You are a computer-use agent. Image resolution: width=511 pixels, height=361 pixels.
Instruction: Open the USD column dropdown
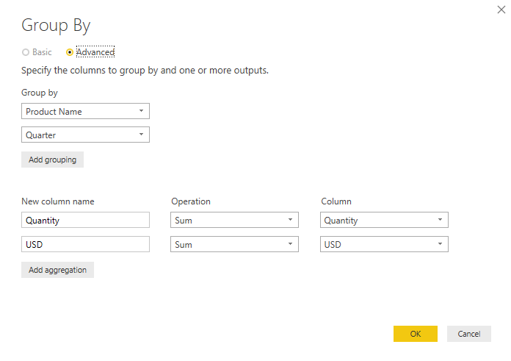pos(384,245)
